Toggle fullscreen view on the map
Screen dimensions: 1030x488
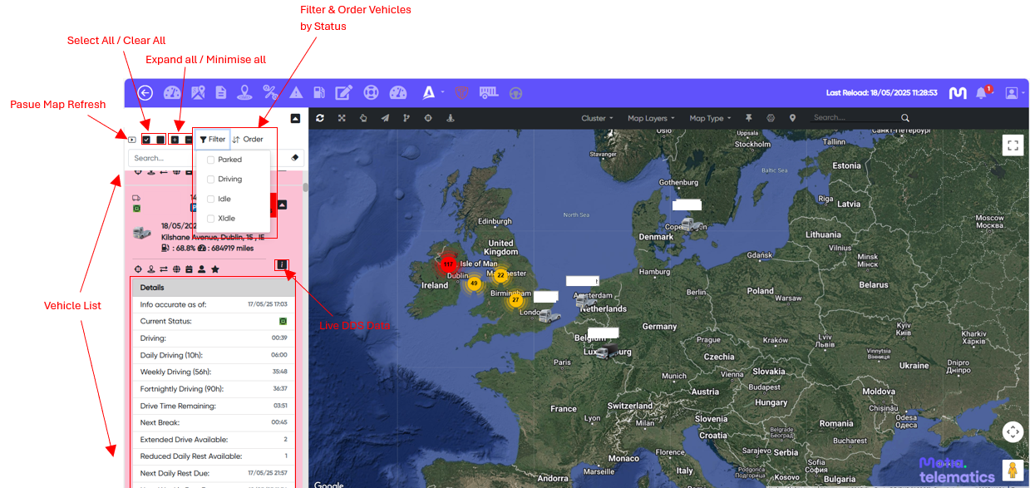point(1013,145)
